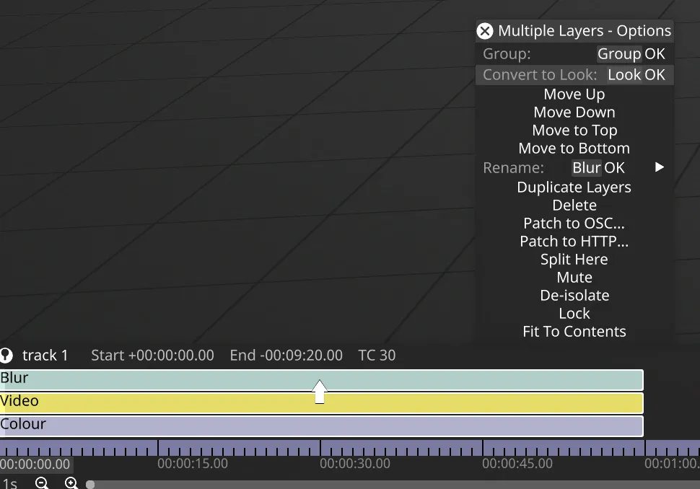Screen dimensions: 700x489
Task: Lock the selected layers
Action: (x=574, y=314)
